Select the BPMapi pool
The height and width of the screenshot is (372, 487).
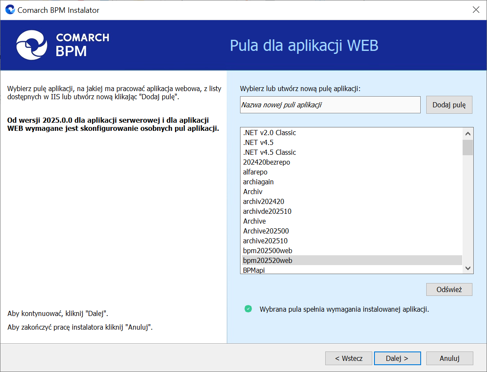(352, 270)
